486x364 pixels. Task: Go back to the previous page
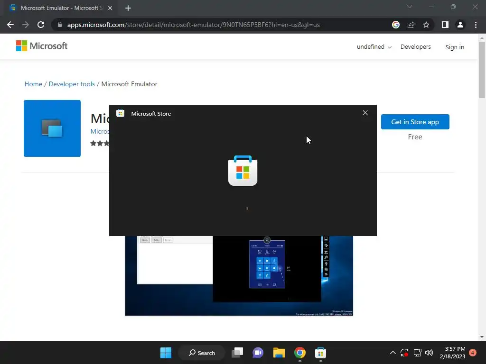pyautogui.click(x=10, y=25)
